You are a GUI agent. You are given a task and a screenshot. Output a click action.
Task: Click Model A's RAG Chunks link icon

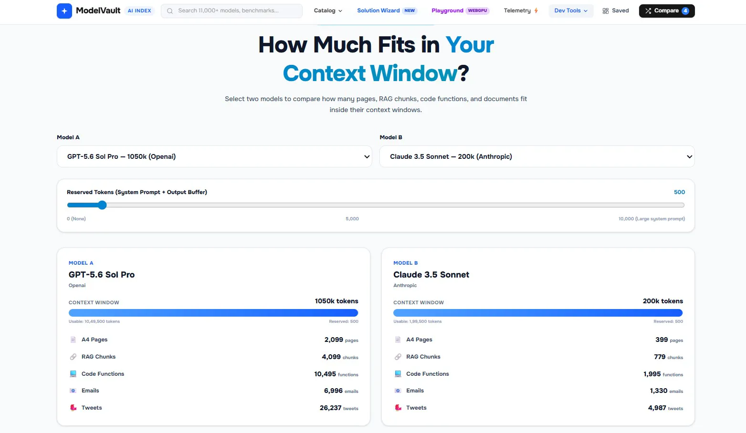[73, 357]
